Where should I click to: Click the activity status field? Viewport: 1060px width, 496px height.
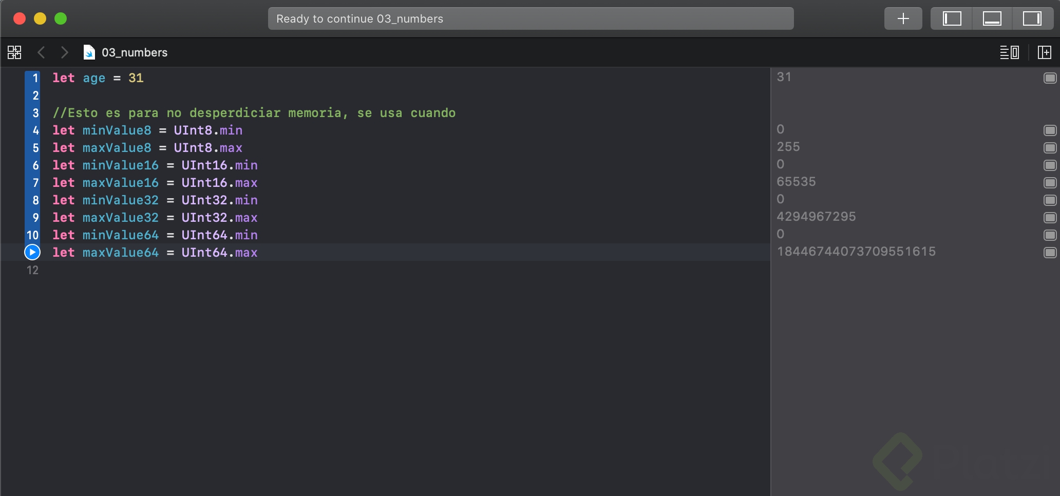[531, 18]
